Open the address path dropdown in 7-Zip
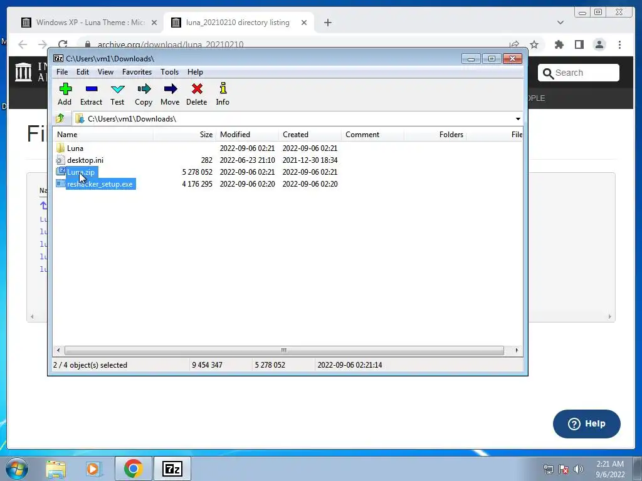 click(518, 118)
